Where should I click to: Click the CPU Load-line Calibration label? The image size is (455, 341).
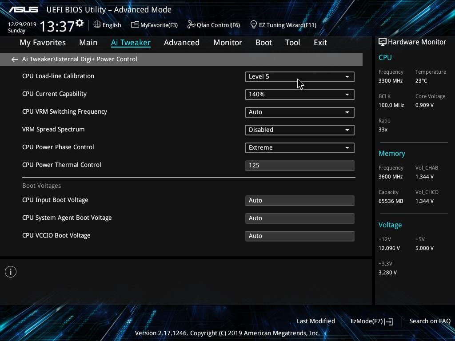click(58, 76)
